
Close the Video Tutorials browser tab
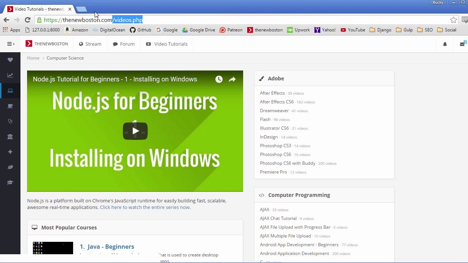click(70, 9)
